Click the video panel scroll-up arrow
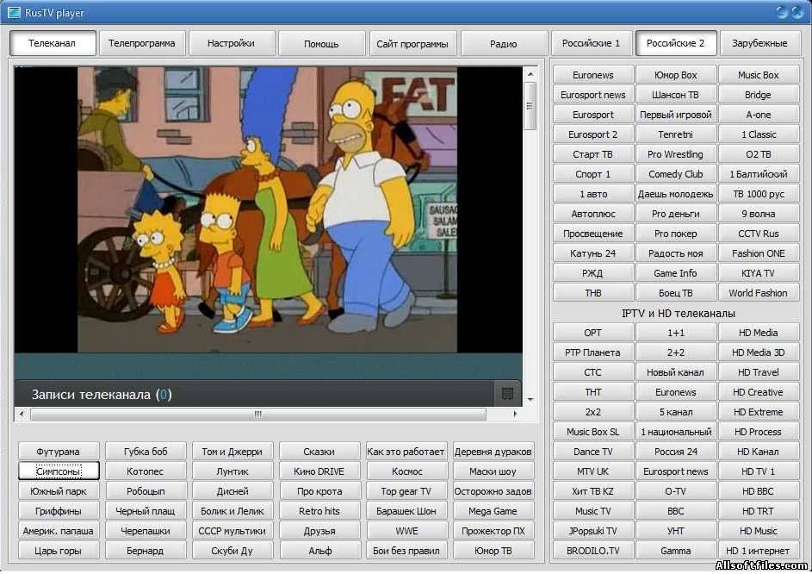The image size is (812, 574). (530, 74)
